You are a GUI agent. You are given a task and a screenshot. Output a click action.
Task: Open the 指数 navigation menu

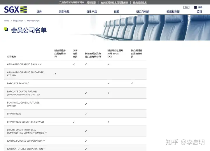click(x=117, y=12)
